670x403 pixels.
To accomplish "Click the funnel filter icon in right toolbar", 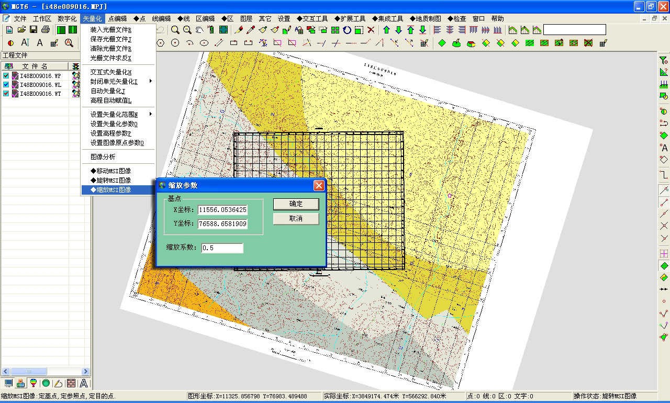I will click(664, 60).
